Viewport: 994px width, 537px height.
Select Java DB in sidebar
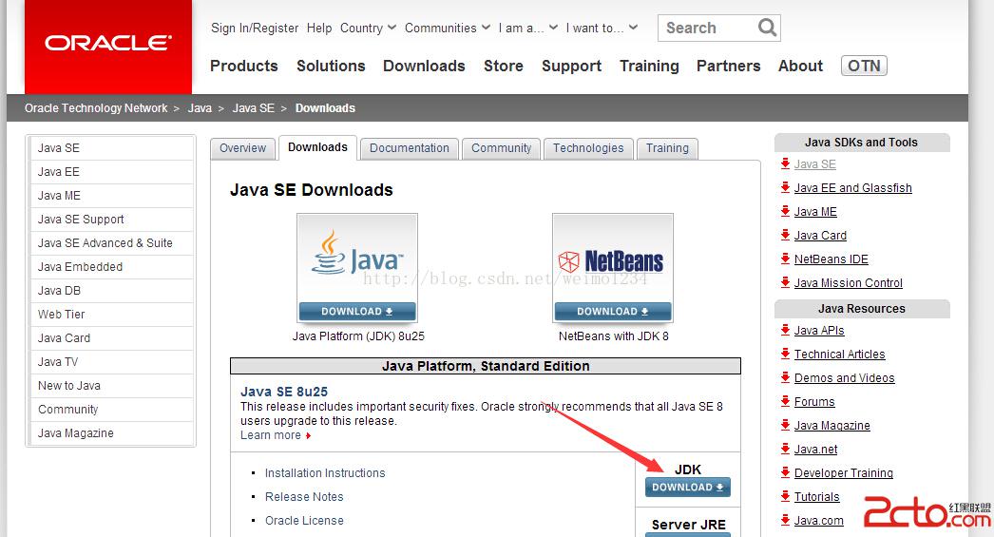pyautogui.click(x=111, y=291)
